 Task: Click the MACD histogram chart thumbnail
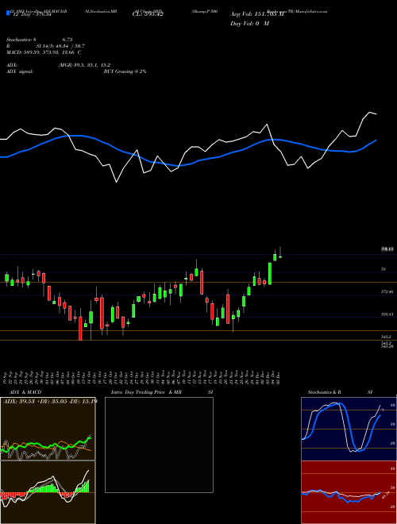pyautogui.click(x=48, y=492)
